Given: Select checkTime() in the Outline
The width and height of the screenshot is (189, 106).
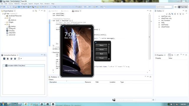Looking at the screenshot, I should 165,27.
